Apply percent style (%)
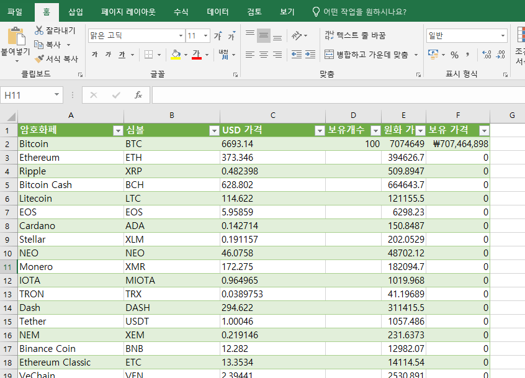The image size is (525, 378). click(454, 55)
